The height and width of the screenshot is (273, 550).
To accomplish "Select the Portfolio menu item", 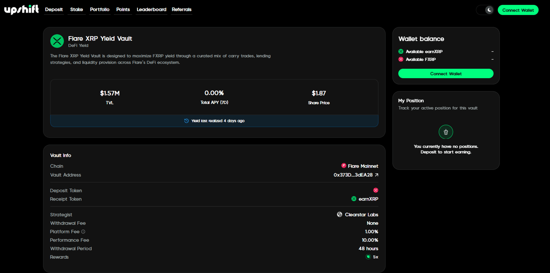I will tap(99, 9).
